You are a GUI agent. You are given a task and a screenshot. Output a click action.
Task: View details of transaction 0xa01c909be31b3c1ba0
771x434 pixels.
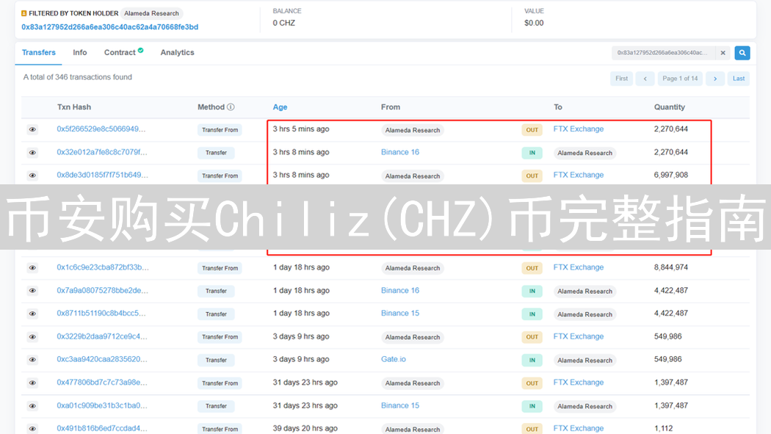32,405
